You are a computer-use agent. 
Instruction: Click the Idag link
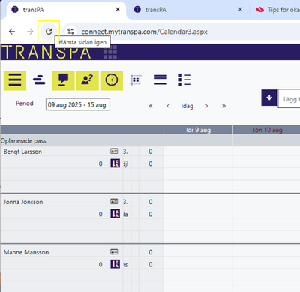click(x=187, y=106)
